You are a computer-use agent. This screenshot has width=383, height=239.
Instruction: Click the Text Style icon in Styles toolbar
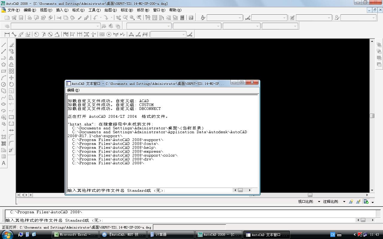(203, 18)
